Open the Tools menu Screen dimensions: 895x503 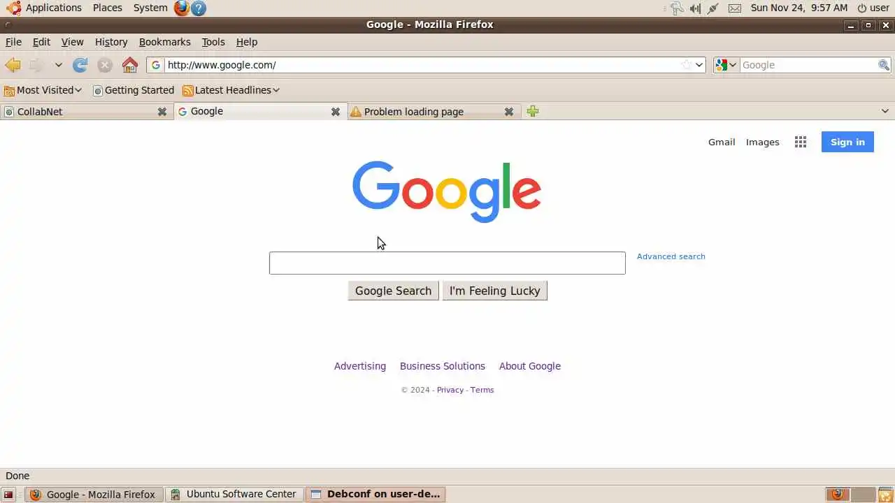213,42
